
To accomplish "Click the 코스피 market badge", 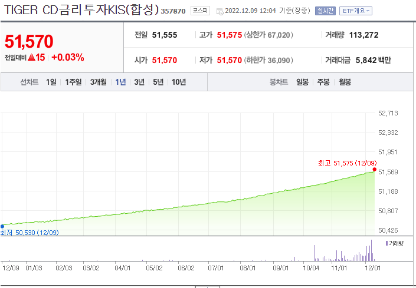I will tap(200, 11).
